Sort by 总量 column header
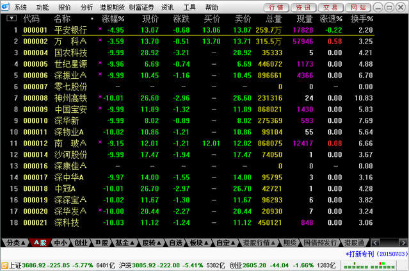The image size is (409, 271). [274, 19]
